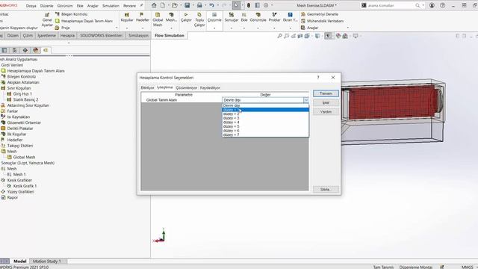Select Yüzey Grafikleri tree item
This screenshot has width=478, height=269.
tap(17, 192)
